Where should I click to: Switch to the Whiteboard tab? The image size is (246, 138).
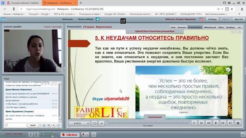point(210,27)
